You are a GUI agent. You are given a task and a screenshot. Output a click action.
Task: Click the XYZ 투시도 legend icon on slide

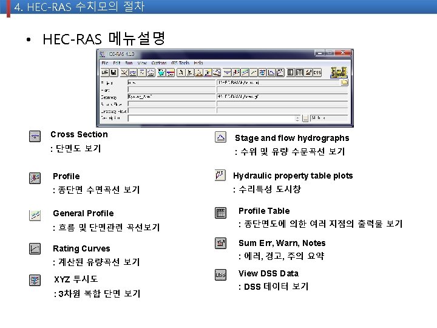(35, 280)
